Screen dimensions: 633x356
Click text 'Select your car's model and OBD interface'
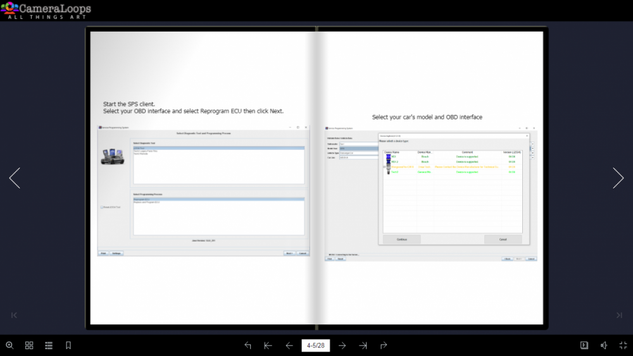click(427, 117)
